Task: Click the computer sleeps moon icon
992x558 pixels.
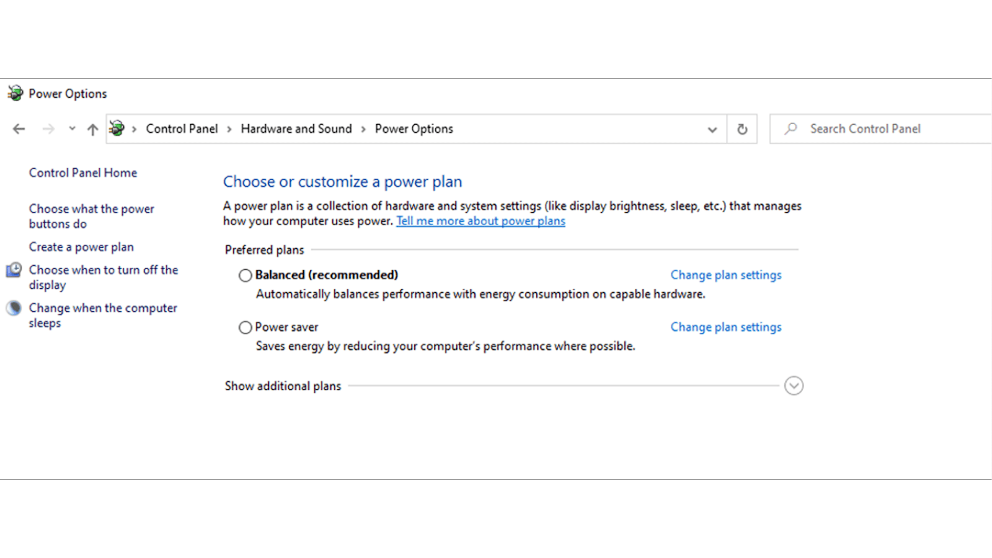Action: pyautogui.click(x=14, y=308)
